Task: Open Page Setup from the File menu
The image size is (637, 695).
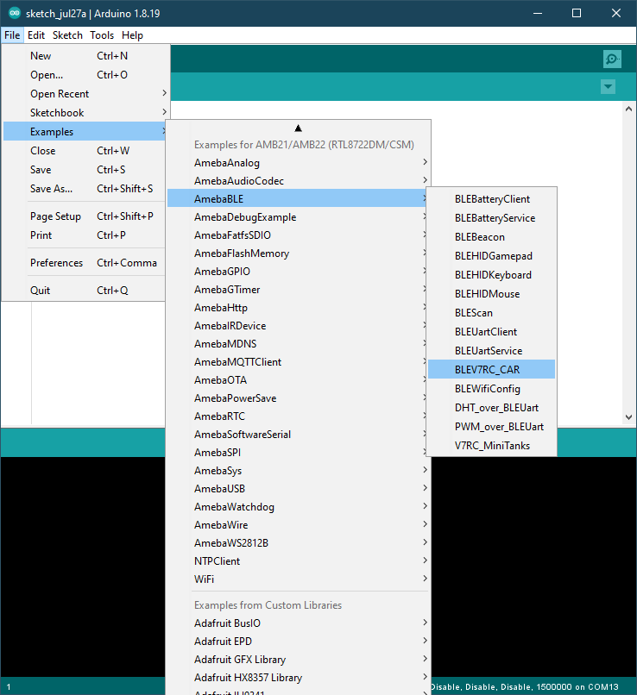Action: [x=85, y=216]
